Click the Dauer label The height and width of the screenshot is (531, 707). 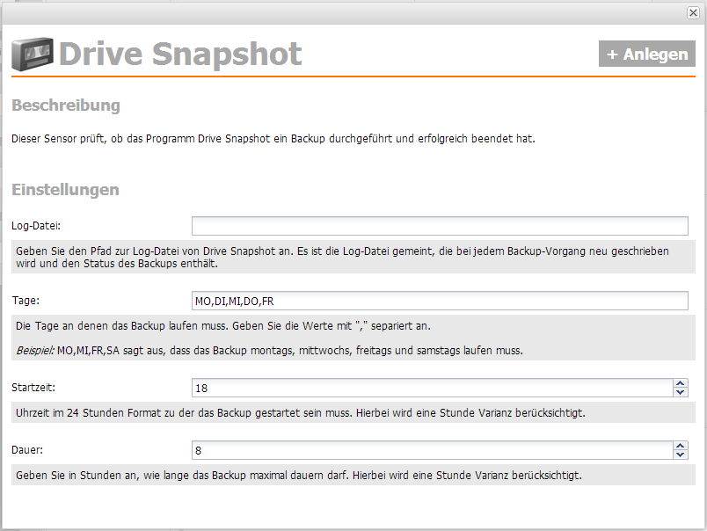(29, 450)
